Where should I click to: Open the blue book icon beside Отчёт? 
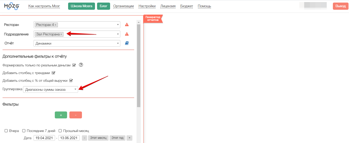127,43
